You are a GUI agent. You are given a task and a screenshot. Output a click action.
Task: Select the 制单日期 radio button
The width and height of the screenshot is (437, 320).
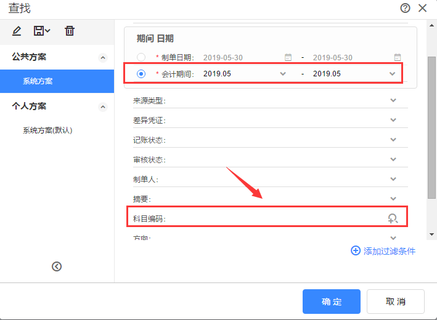pos(141,57)
